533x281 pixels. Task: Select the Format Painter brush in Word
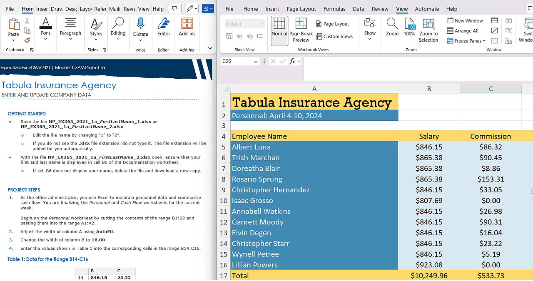[x=27, y=40]
